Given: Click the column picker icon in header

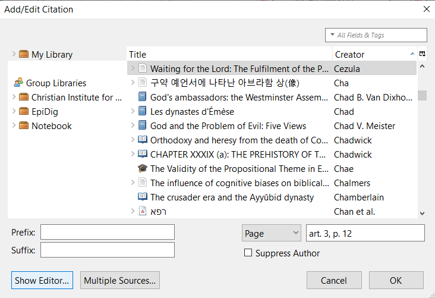Looking at the screenshot, I should click(x=423, y=54).
